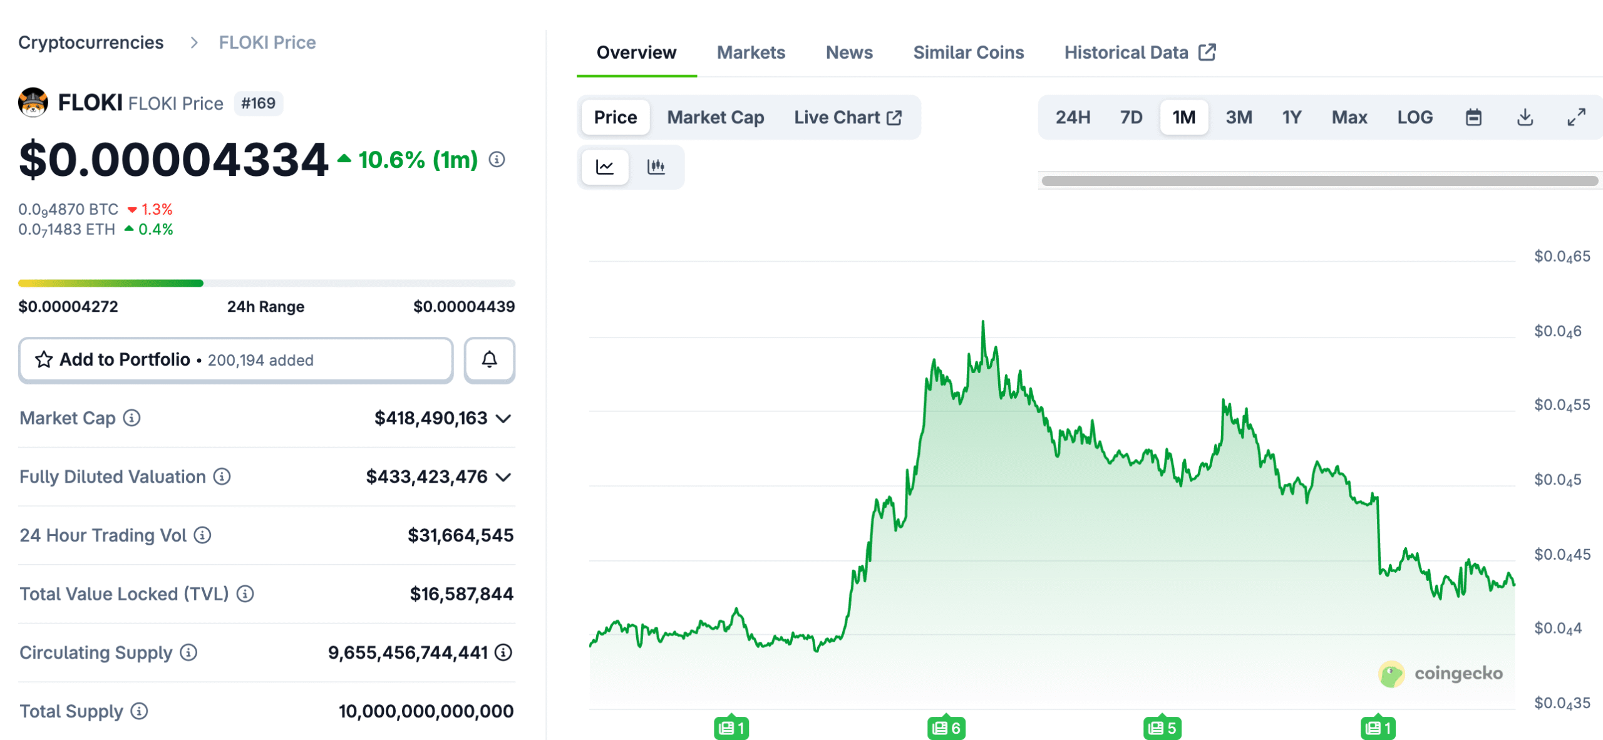Click the news marker labeled 1 under chart's right side
The image size is (1603, 740).
click(x=1378, y=727)
